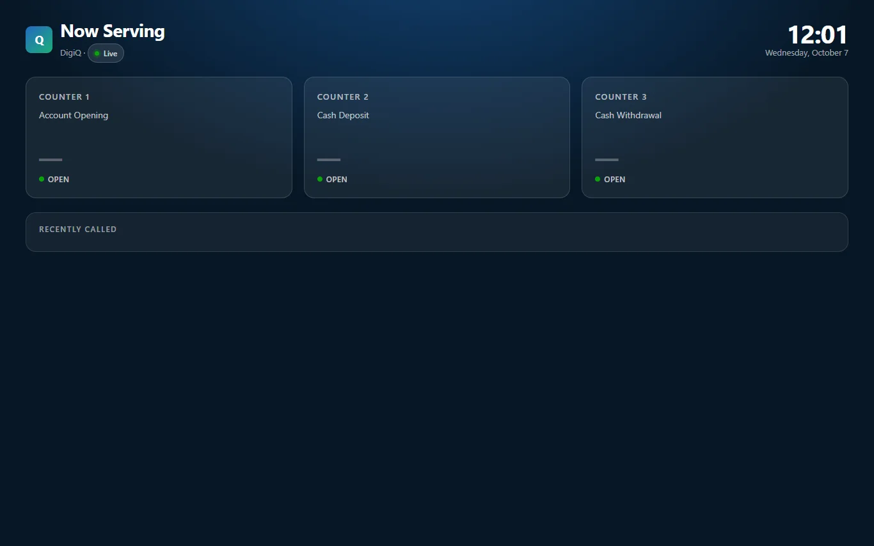Click the "DigiQ" brand name text
Image resolution: width=874 pixels, height=546 pixels.
pos(71,53)
